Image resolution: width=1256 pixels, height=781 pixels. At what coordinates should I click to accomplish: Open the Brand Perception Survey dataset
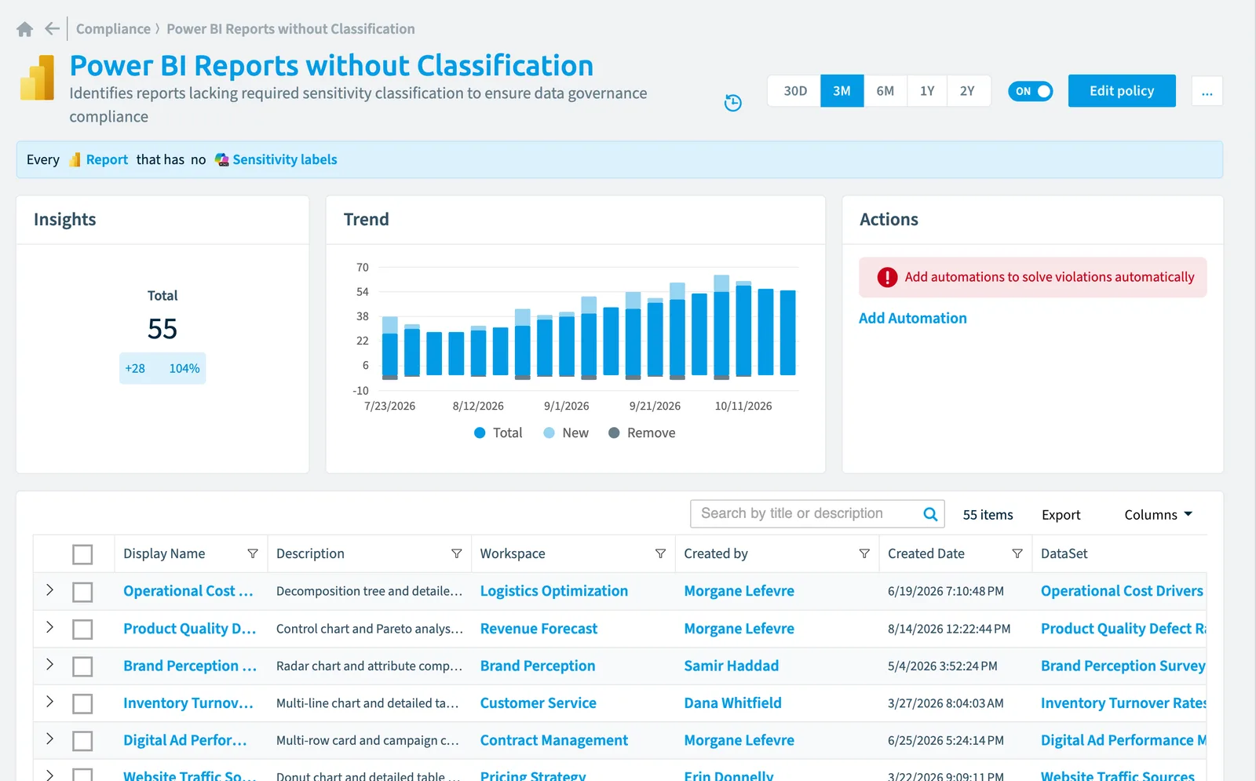1123,666
